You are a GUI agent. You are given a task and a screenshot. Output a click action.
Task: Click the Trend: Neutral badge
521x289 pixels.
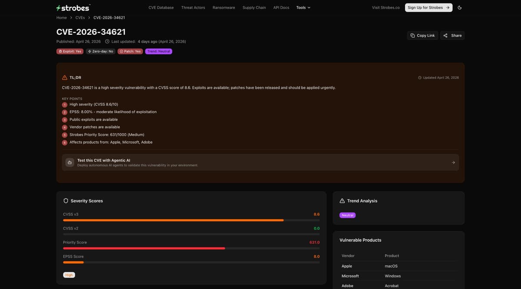(x=158, y=51)
